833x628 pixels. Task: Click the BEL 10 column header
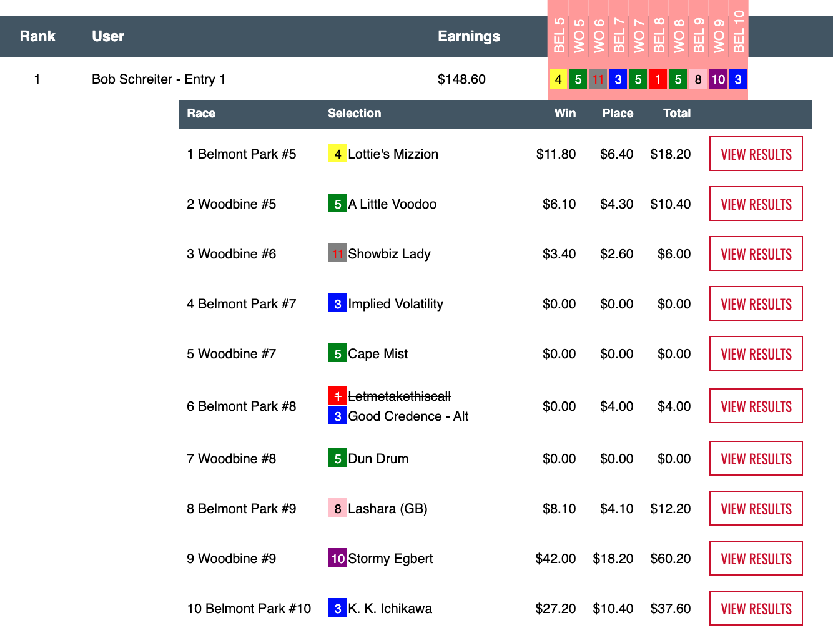(x=738, y=32)
